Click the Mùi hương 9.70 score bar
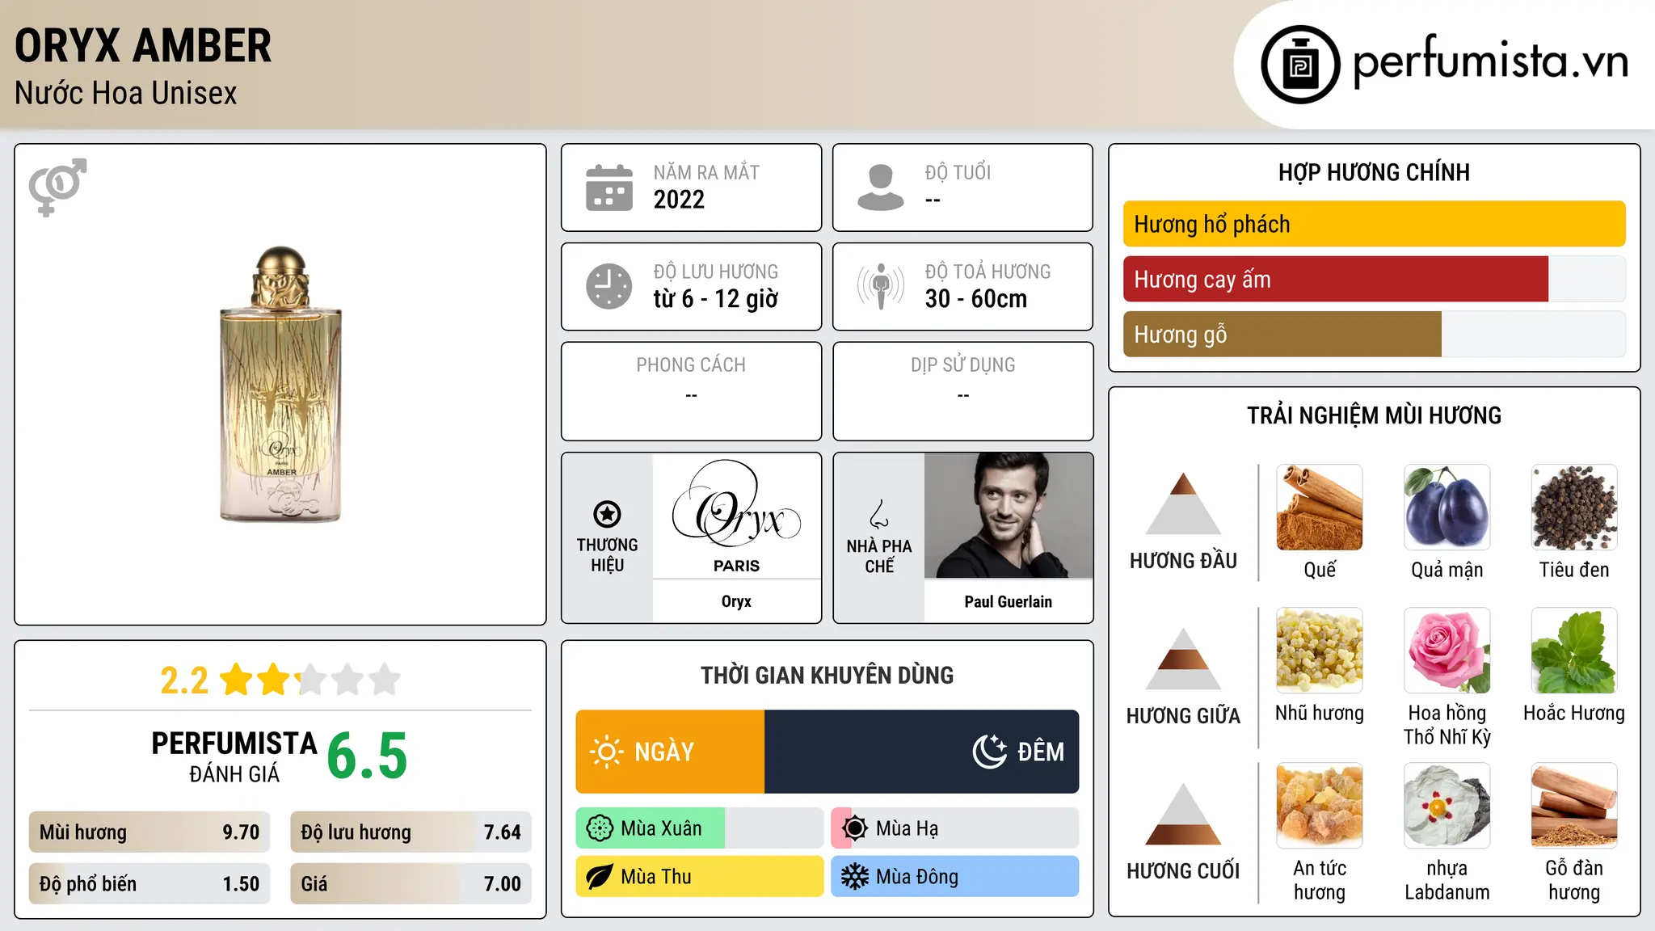 pos(149,832)
